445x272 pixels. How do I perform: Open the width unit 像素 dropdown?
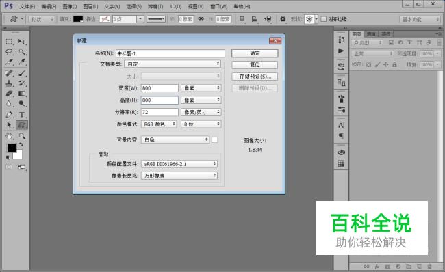click(201, 88)
